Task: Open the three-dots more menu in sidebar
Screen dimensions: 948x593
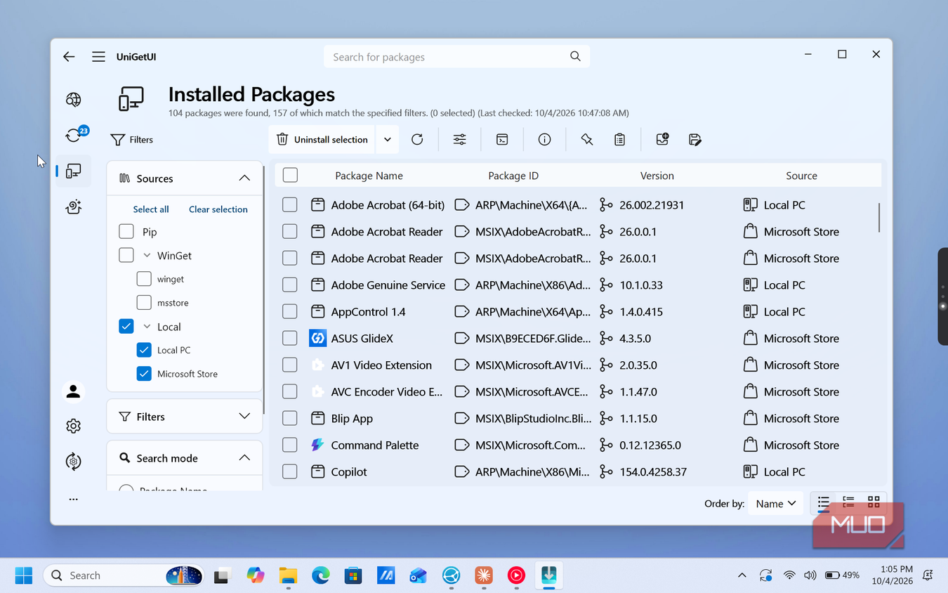Action: pos(73,500)
